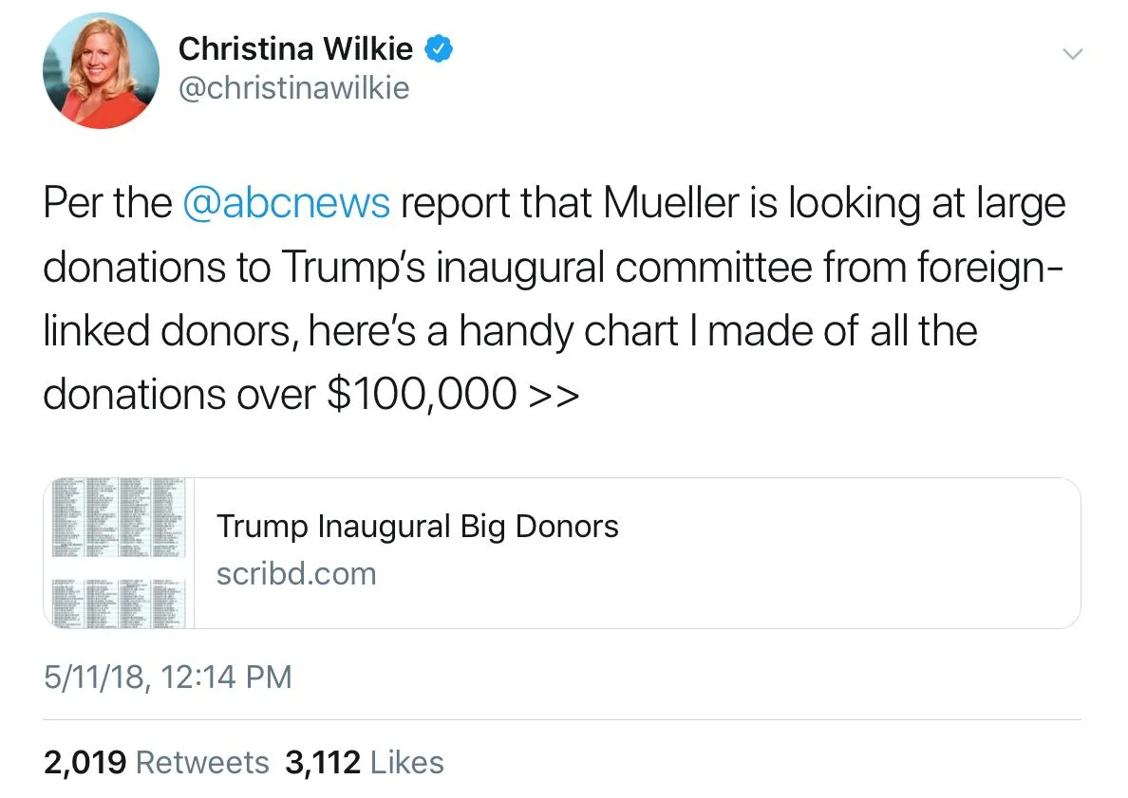Open the donor chart thumbnail preview
This screenshot has width=1128, height=798.
pos(119,552)
